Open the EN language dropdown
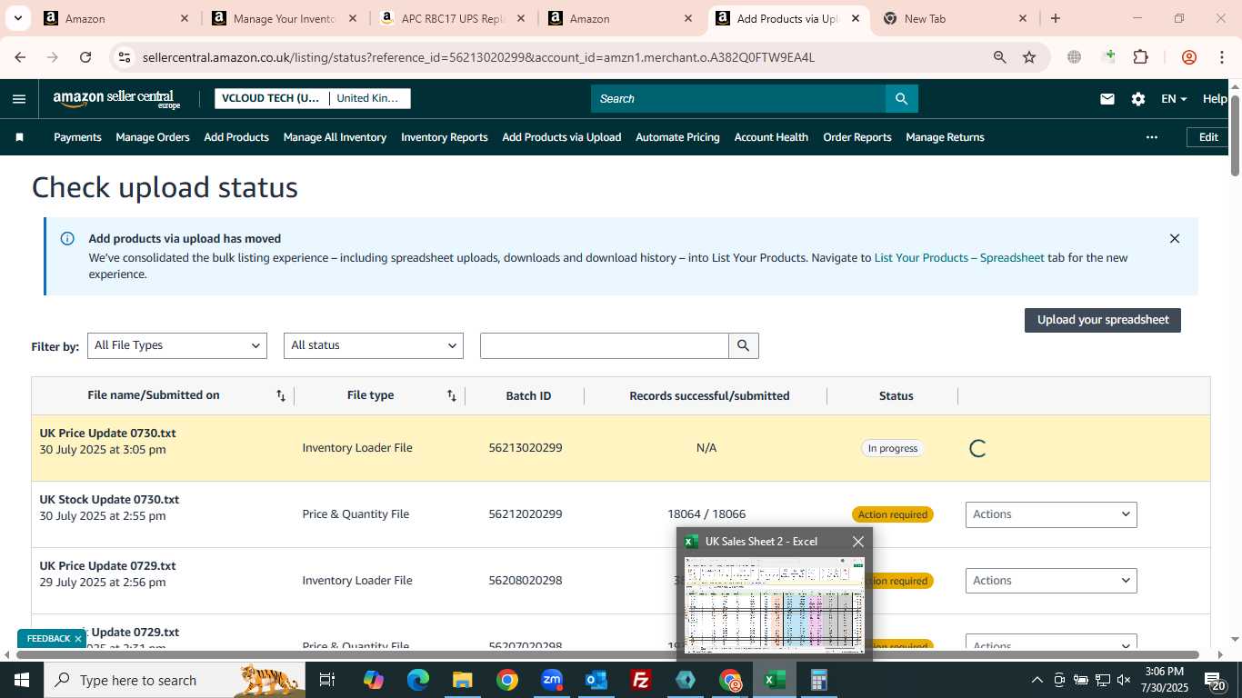 click(x=1174, y=99)
